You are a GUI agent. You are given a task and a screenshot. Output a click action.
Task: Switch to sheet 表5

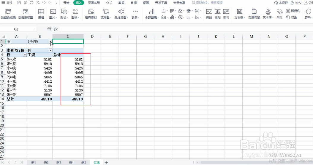[84, 162]
